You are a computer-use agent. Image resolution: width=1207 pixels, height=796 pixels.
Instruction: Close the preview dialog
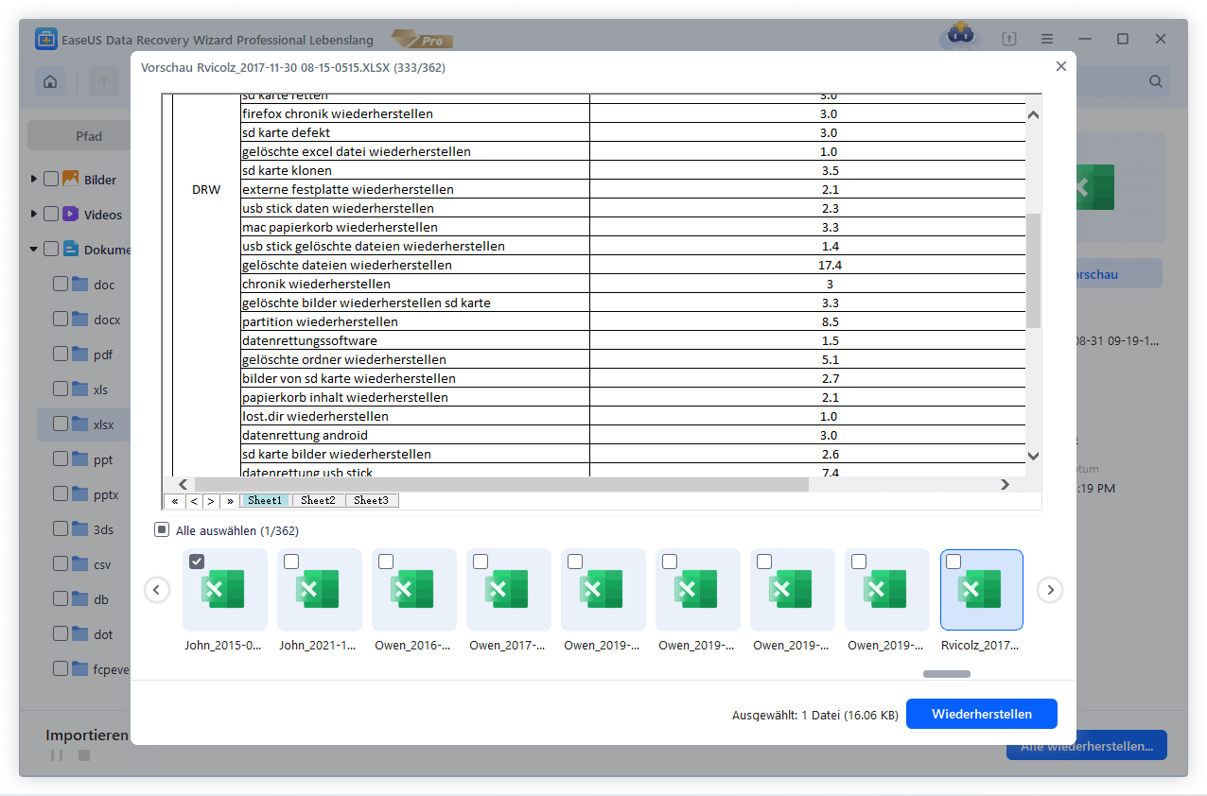point(1060,66)
